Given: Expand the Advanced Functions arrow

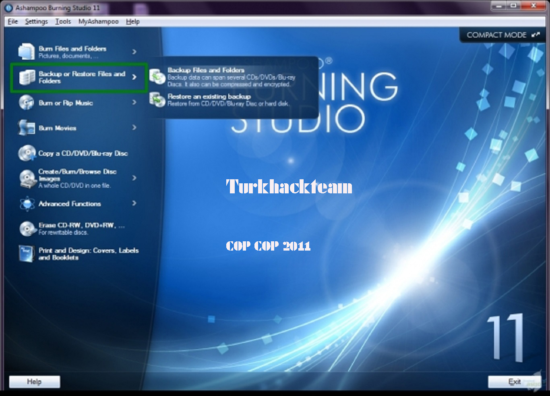Looking at the screenshot, I should click(x=134, y=203).
